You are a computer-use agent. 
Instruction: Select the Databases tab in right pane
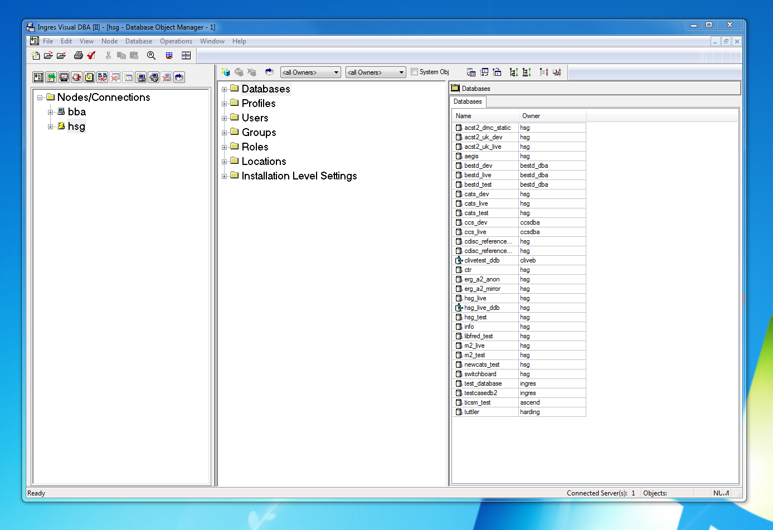[x=468, y=101]
